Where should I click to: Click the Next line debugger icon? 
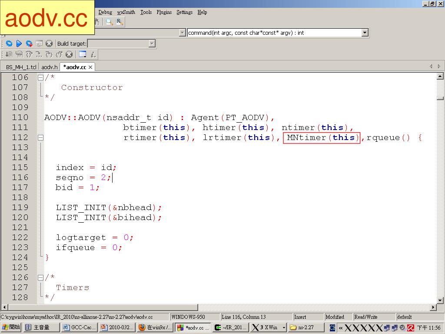29,54
